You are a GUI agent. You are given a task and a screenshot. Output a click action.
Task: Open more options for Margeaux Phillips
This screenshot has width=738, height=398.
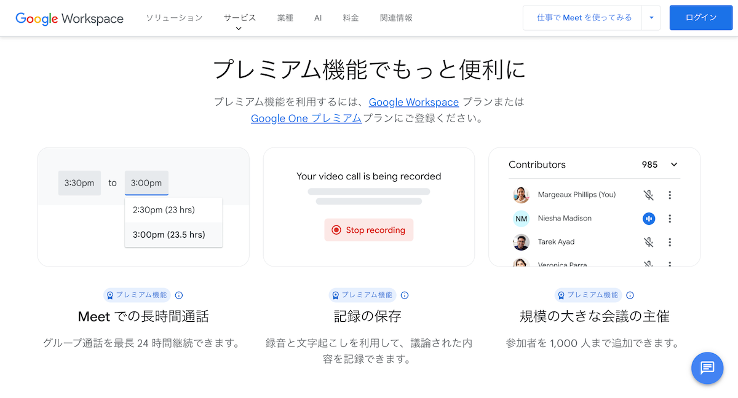coord(670,195)
